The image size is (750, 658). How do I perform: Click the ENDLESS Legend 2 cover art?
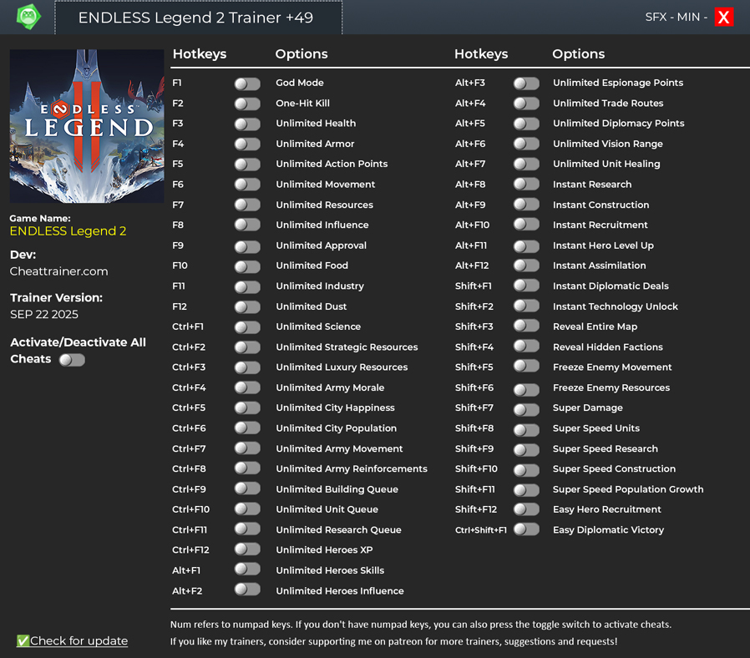[87, 126]
